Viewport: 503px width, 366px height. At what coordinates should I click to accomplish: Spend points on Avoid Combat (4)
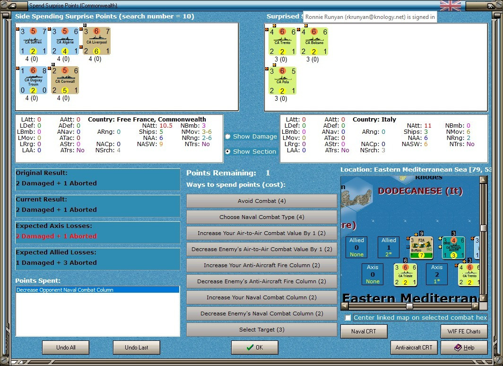pyautogui.click(x=262, y=201)
